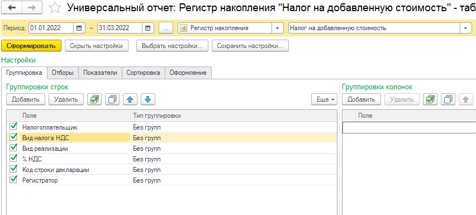
Task: Select the Налогоплательщик row
Action: point(172,127)
